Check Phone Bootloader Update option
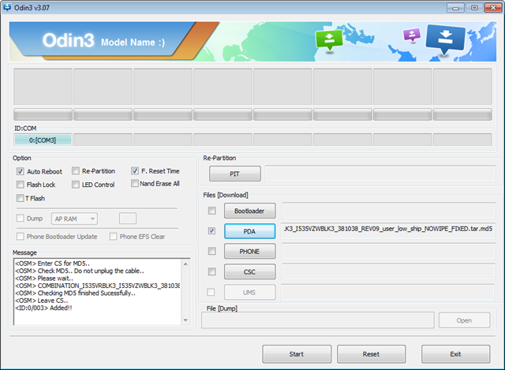The image size is (505, 370). coord(21,237)
